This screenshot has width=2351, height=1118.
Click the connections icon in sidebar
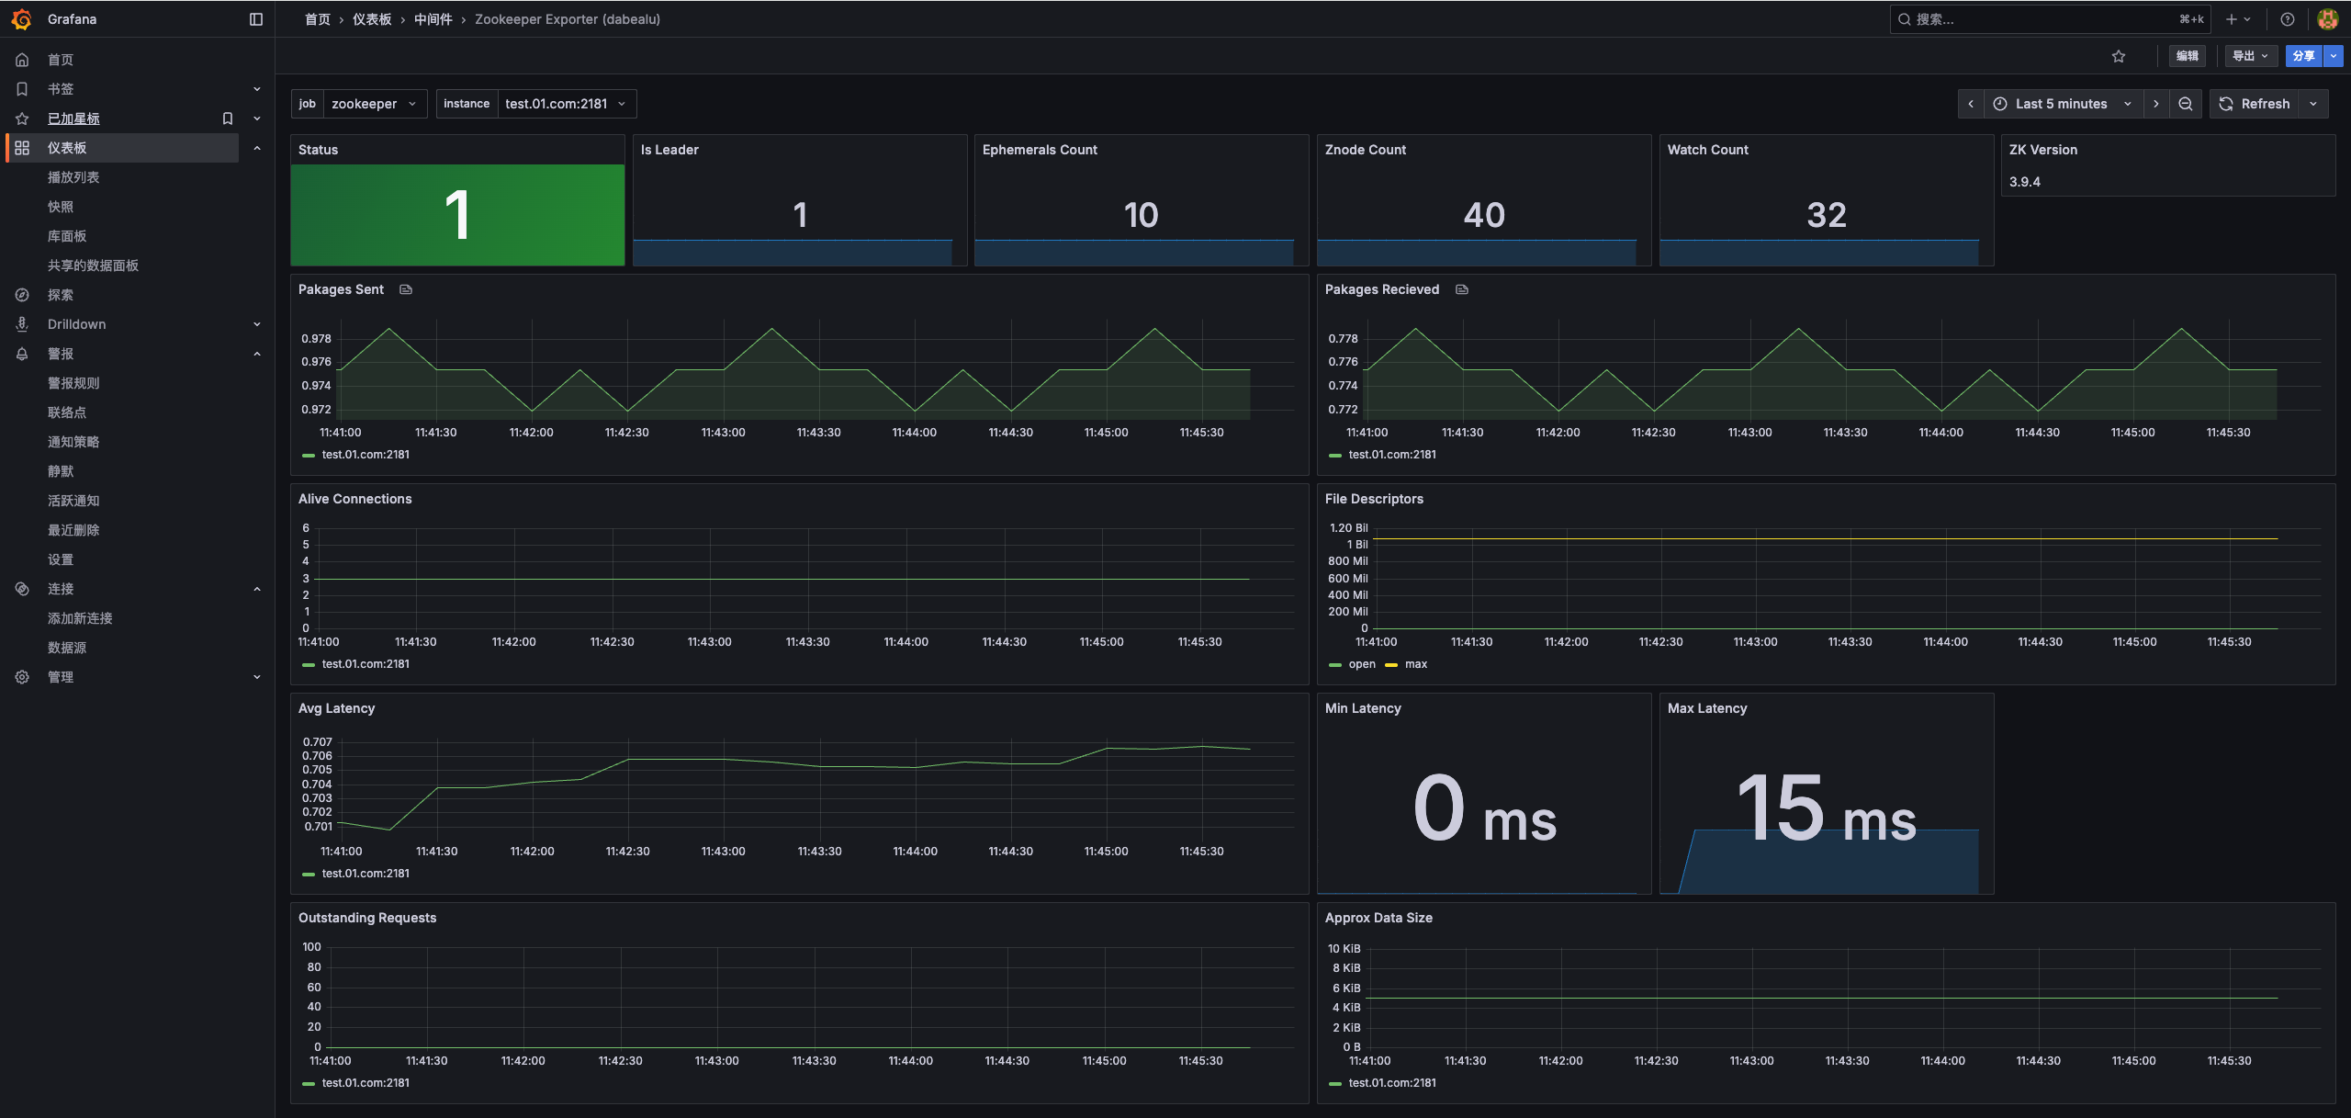(x=22, y=589)
